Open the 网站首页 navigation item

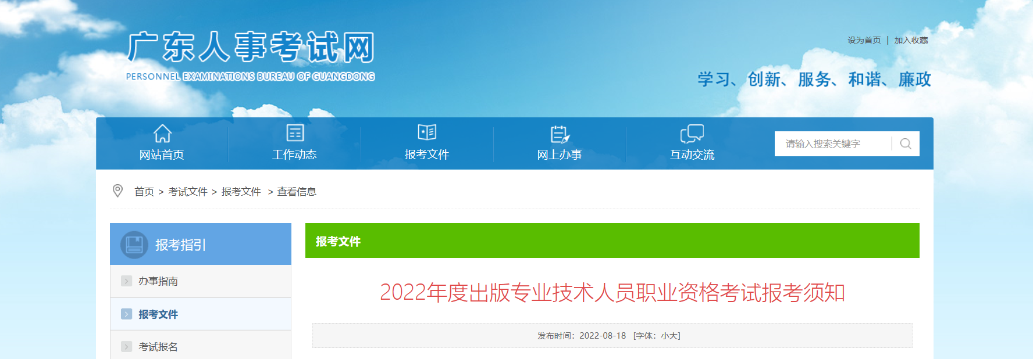click(162, 155)
